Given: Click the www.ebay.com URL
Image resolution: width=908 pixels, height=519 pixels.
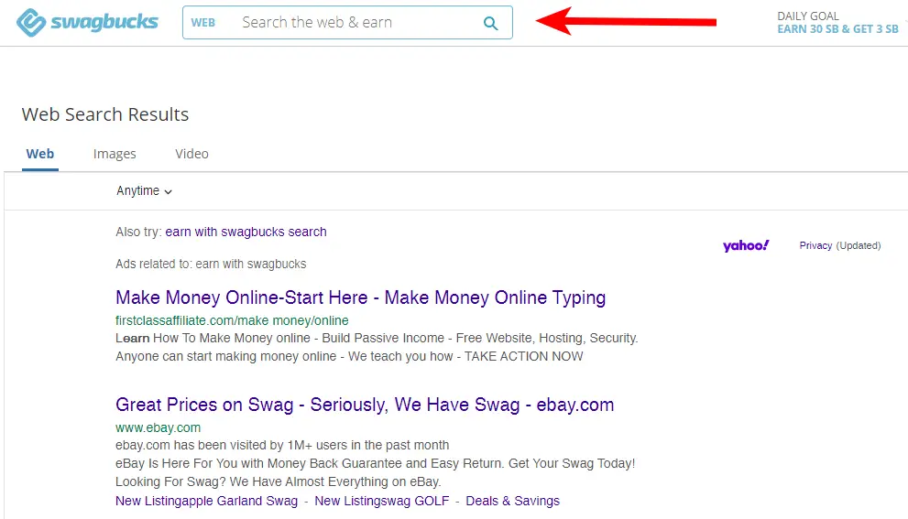Looking at the screenshot, I should click(x=158, y=427).
